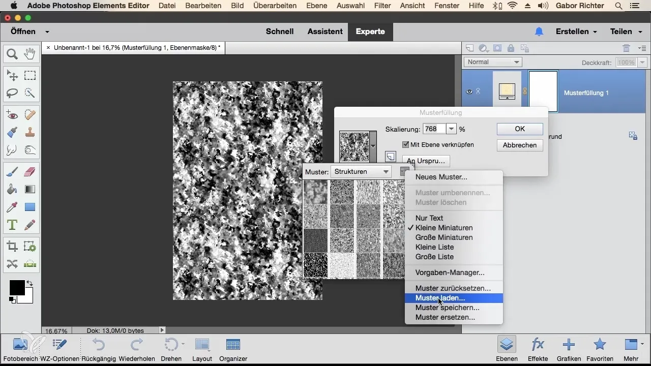Click the Skalierung value field
Viewport: 651px width, 366px height.
[434, 129]
